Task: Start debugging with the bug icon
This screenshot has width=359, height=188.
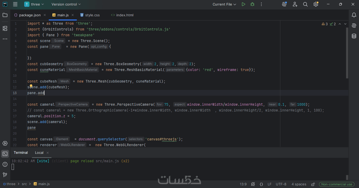Action: 252,4
